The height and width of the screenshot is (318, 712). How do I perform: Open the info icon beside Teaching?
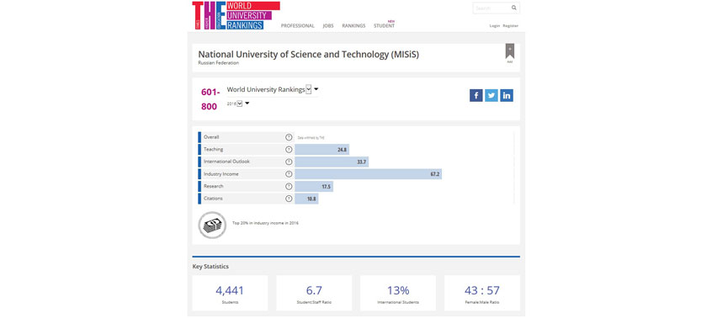click(x=289, y=149)
